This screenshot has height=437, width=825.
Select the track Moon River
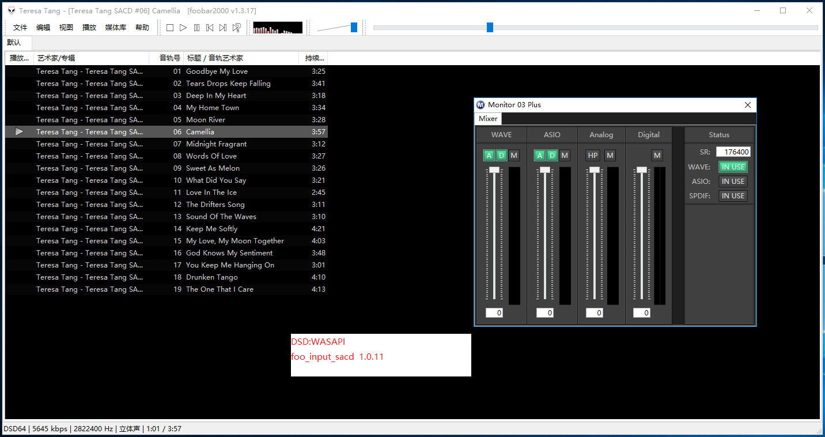[206, 120]
